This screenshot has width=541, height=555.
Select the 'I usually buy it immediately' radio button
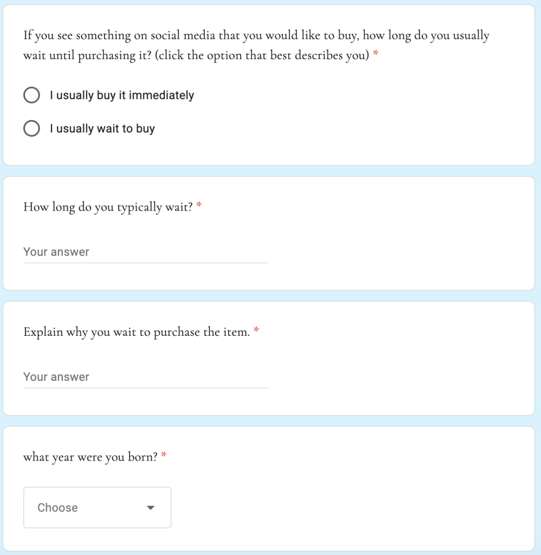[x=31, y=95]
